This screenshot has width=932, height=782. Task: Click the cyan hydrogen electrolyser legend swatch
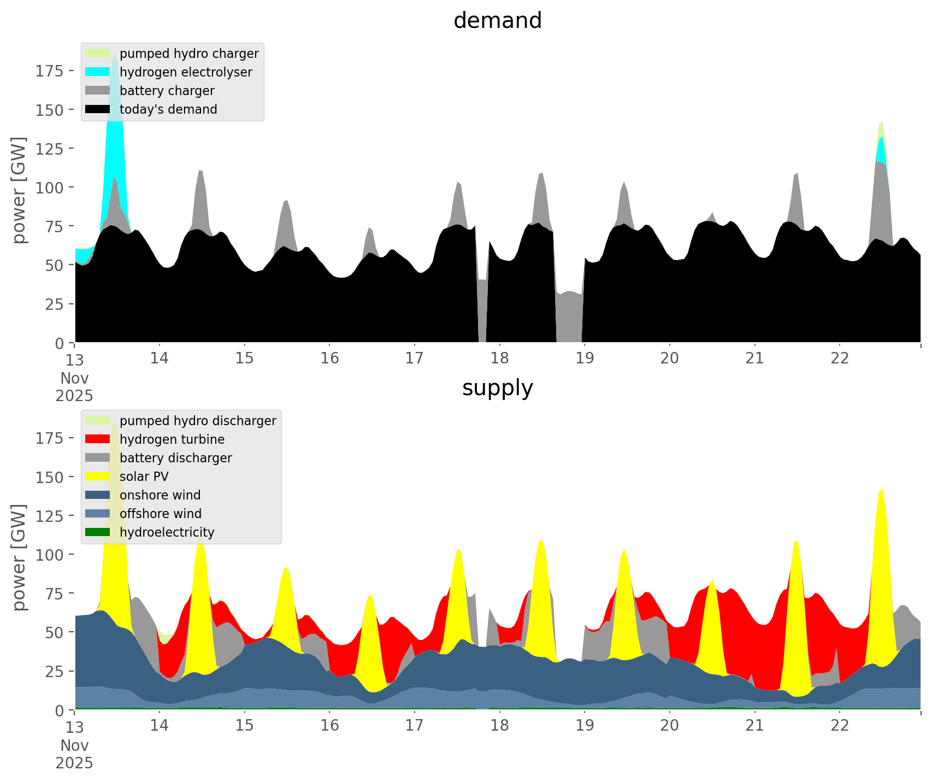click(98, 72)
